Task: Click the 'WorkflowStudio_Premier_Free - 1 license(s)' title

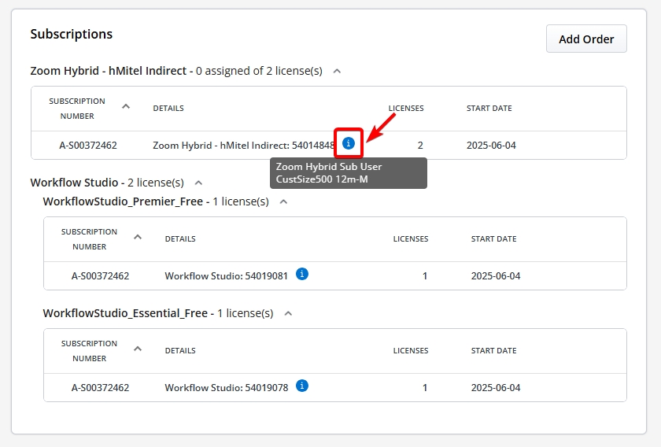Action: (156, 201)
